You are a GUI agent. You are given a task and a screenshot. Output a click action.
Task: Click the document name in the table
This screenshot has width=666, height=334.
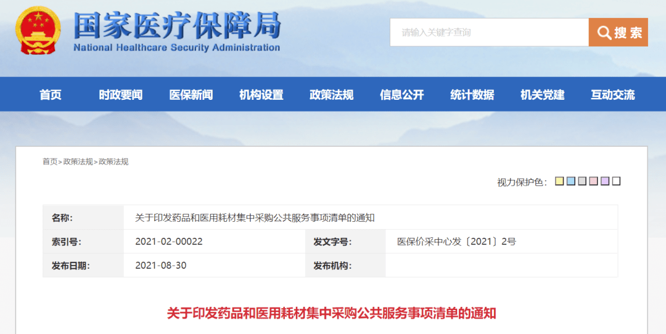point(255,218)
